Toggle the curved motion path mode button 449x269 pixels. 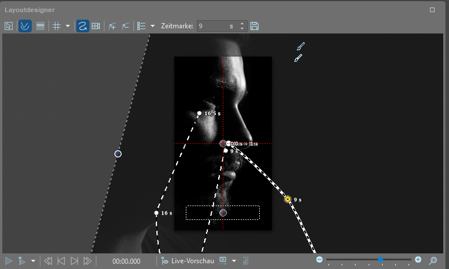pos(25,26)
